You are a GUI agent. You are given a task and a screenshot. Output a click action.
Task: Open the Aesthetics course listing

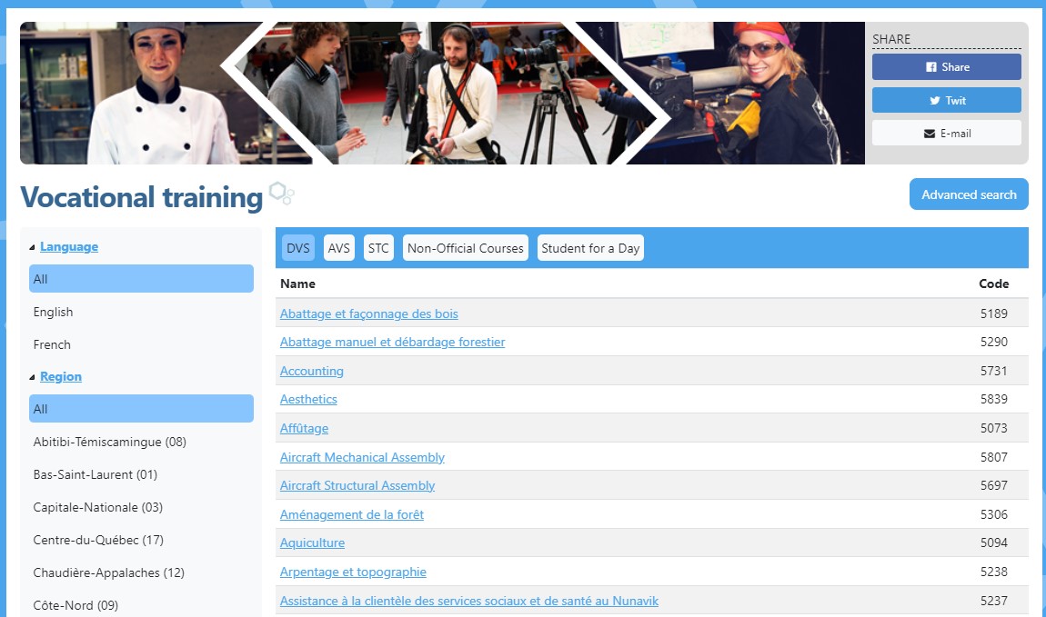[308, 399]
